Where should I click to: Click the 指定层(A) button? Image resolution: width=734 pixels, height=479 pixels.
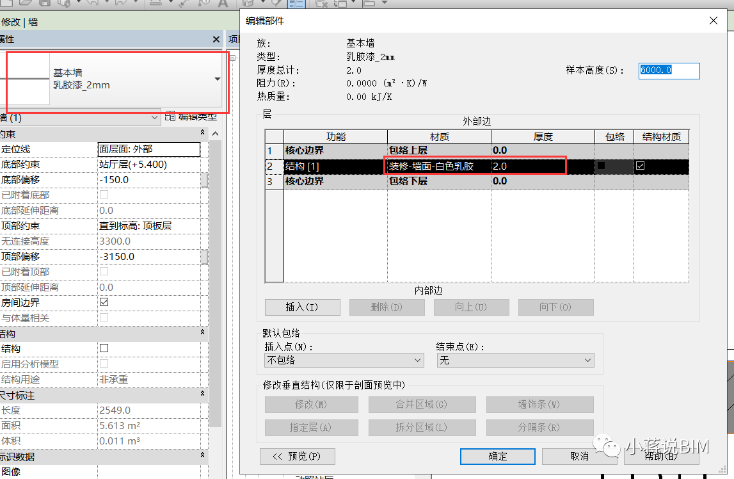tap(311, 428)
